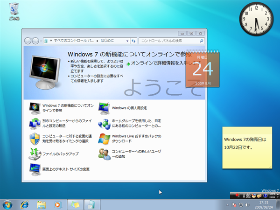Click the はじめに breadcrumb segment
This screenshot has height=210, width=280.
click(107, 41)
